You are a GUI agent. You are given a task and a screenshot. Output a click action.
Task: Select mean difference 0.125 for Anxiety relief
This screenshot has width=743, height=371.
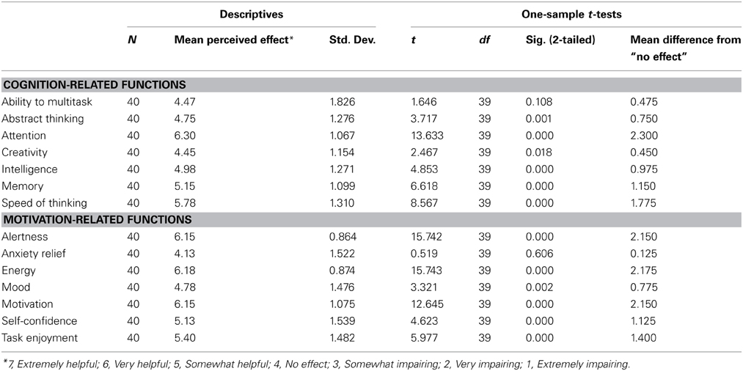click(643, 254)
